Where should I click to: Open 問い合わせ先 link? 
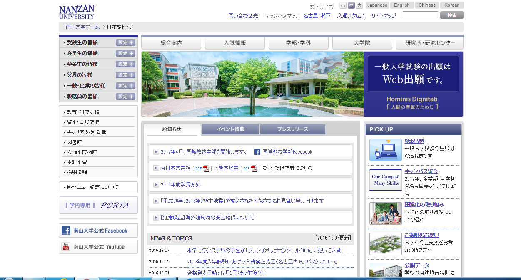243,16
